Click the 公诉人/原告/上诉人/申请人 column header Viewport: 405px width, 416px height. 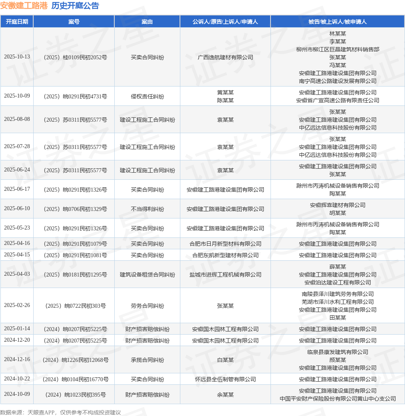pyautogui.click(x=225, y=22)
